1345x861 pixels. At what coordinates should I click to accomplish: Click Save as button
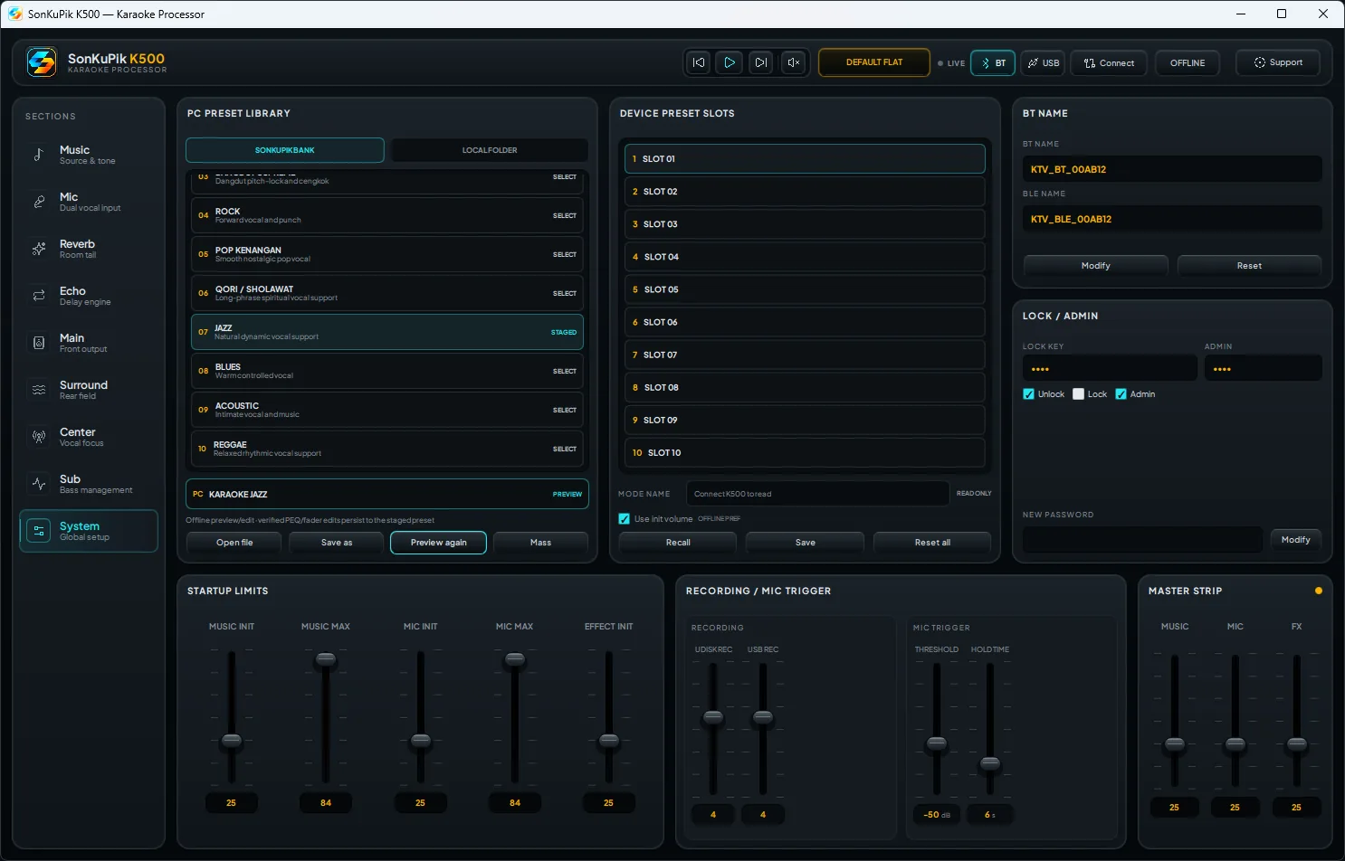click(337, 543)
